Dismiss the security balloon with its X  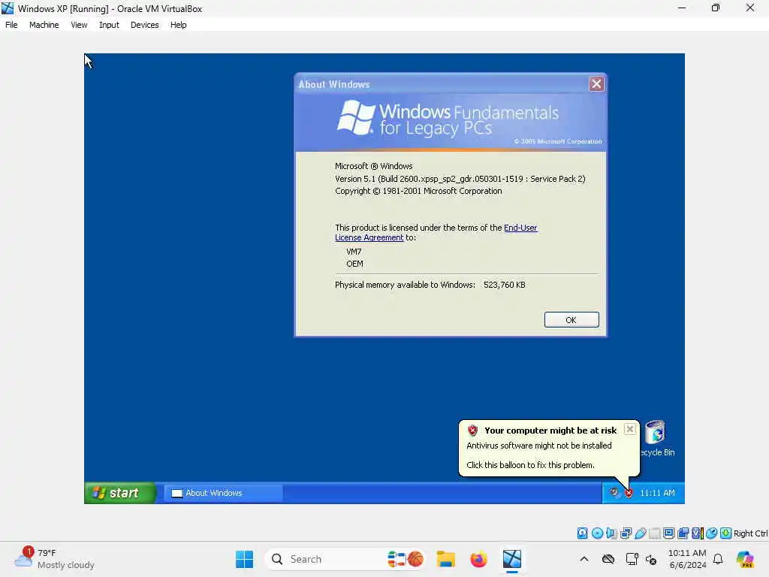click(630, 429)
